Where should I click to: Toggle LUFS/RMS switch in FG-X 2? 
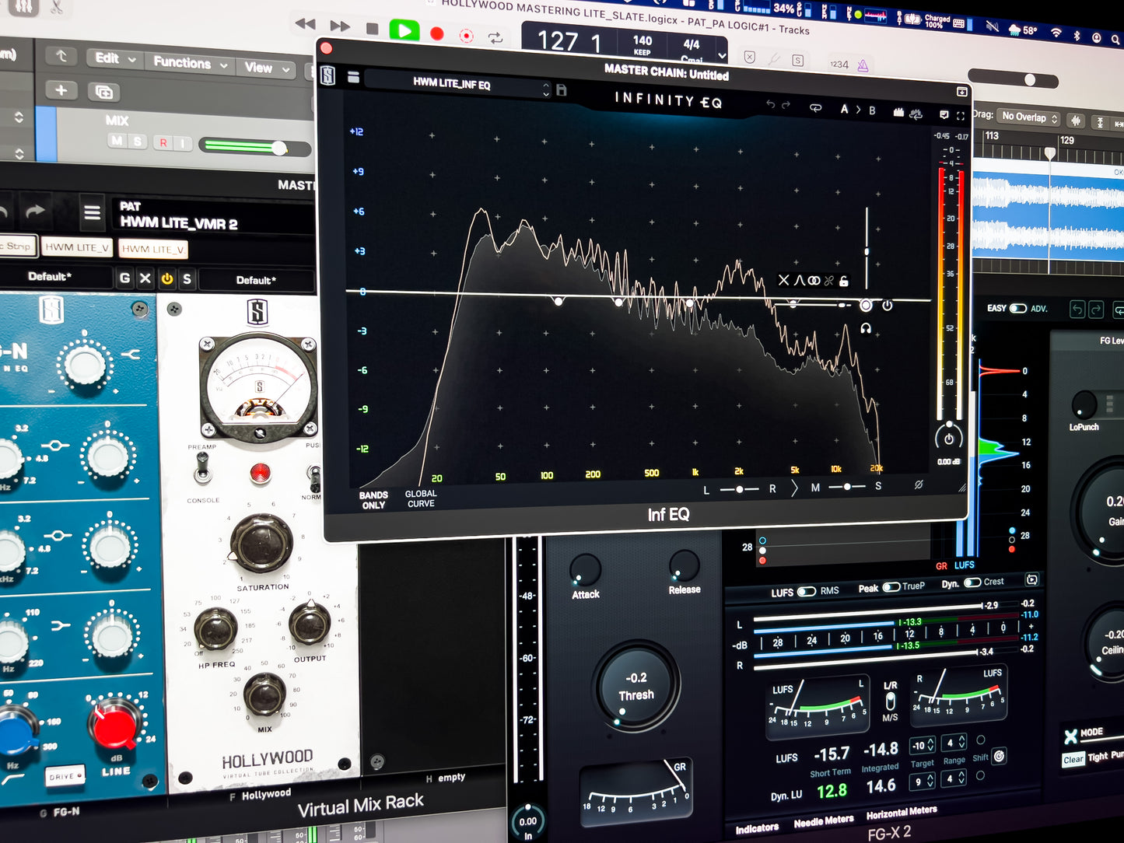(x=805, y=591)
